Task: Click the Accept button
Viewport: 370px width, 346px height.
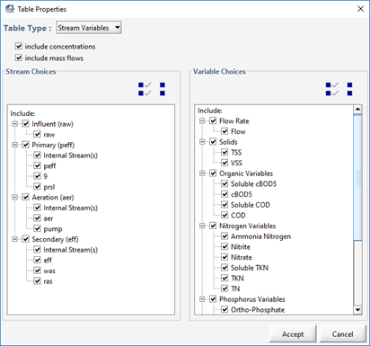Action: (293, 334)
